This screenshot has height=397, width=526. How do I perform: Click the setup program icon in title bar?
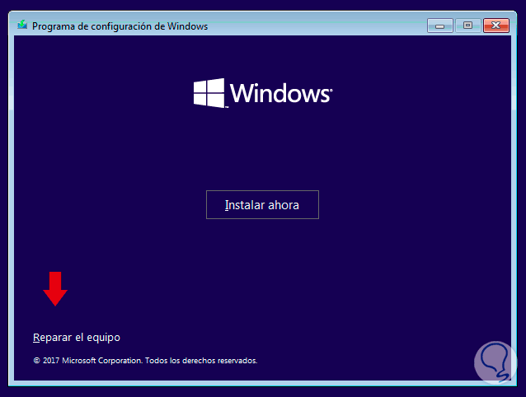(22, 25)
